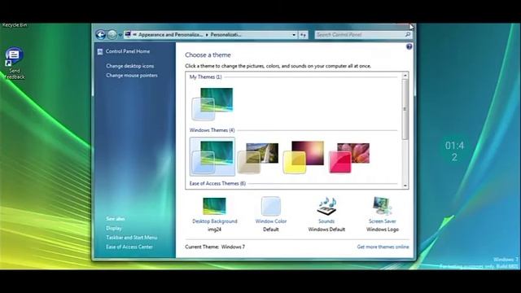Image resolution: width=521 pixels, height=293 pixels.
Task: Click the Ease of Access Themes group header
Action: 217,183
